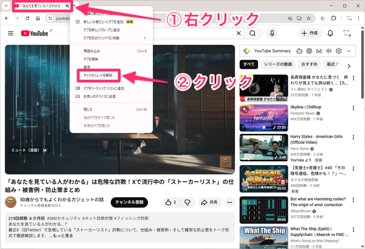
Task: Dislike the video with thumbs-down
Action: [x=187, y=202]
